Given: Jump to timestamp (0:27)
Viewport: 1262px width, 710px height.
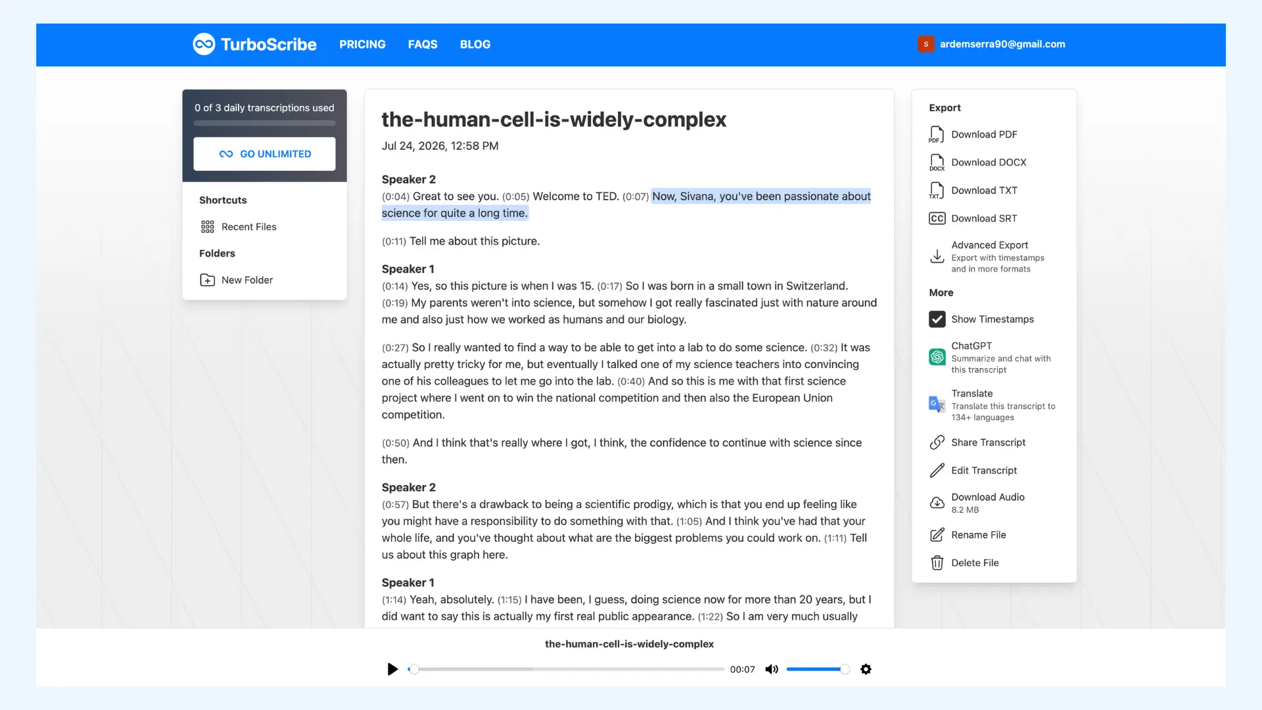Looking at the screenshot, I should tap(395, 348).
